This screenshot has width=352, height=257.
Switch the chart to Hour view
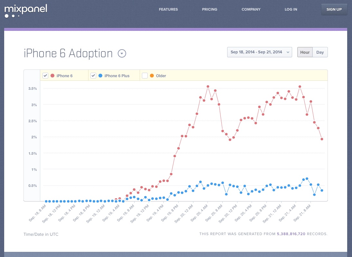tap(305, 52)
